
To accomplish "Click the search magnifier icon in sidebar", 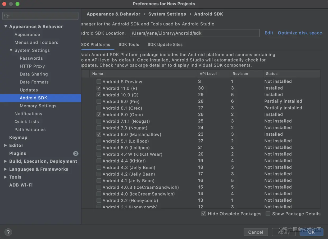I will point(6,16).
